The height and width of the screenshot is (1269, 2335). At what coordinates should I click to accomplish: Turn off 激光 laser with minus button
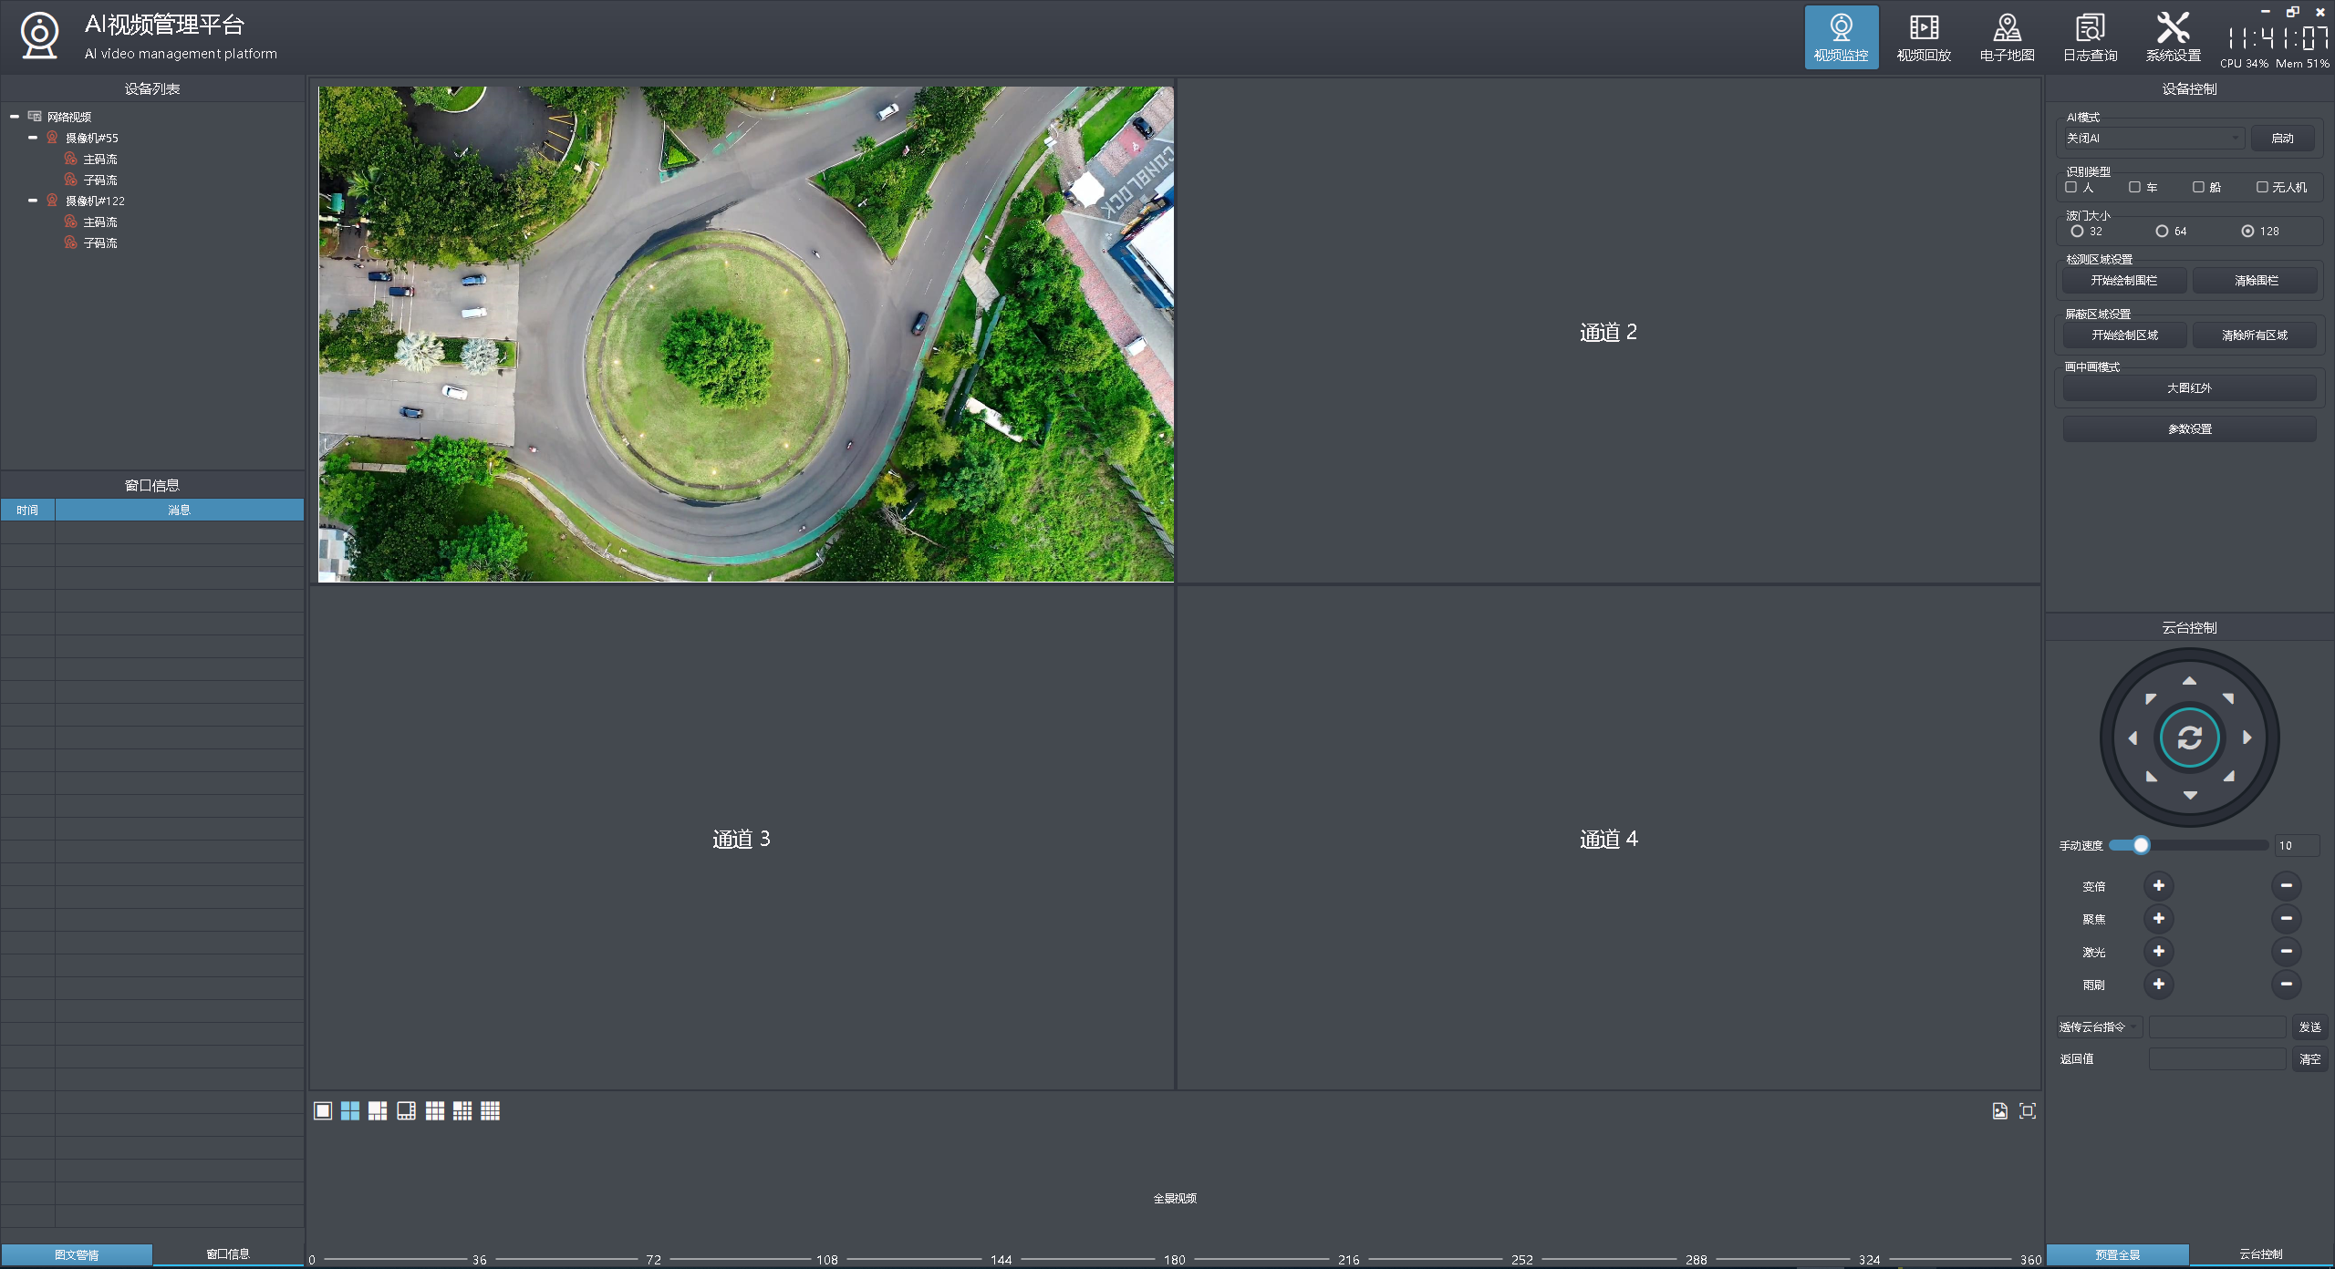pyautogui.click(x=2286, y=952)
